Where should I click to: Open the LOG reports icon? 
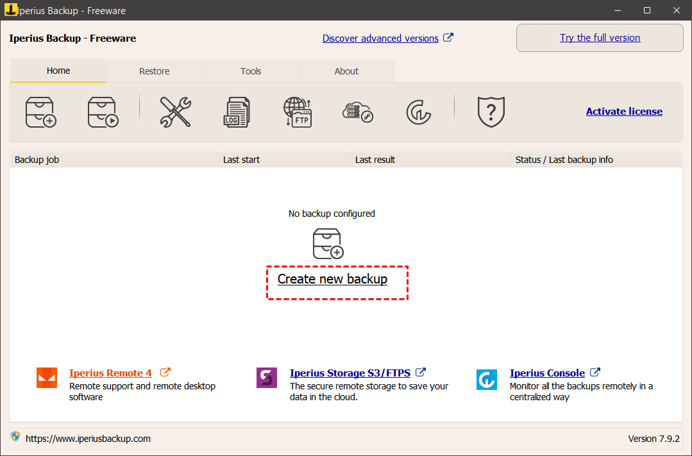(x=237, y=112)
